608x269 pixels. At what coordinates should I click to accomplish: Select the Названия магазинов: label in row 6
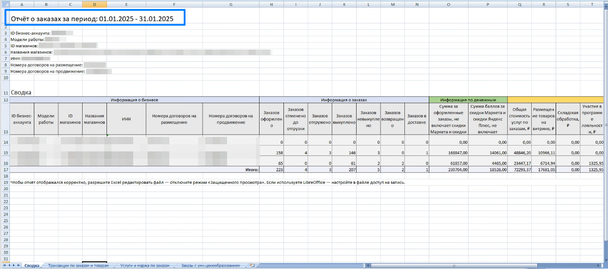coord(32,52)
